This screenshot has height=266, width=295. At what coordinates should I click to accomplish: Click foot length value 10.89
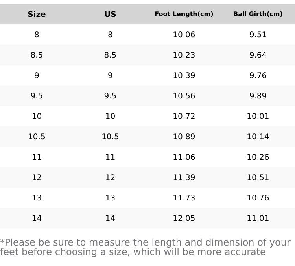point(184,137)
